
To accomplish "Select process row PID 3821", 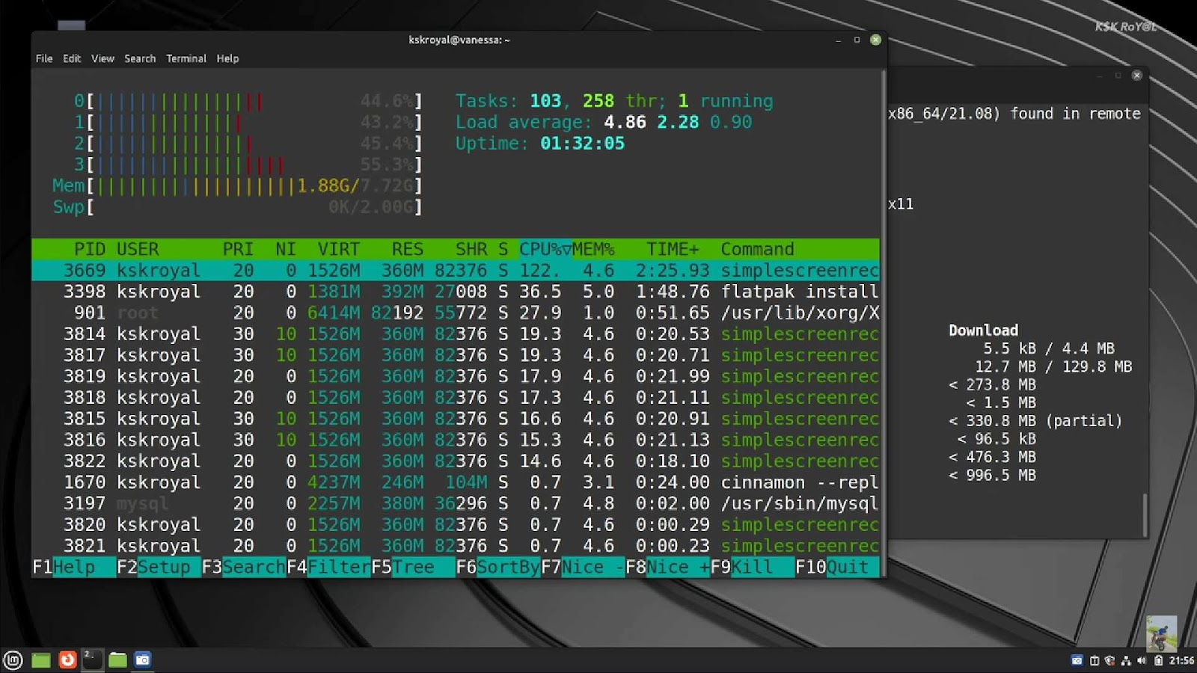I will click(456, 546).
